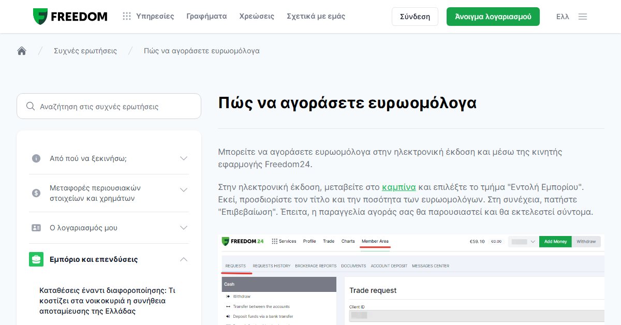Click the dollar icon beside Μεταφορές περιουσιακών
Screen dimensions: 621x325
point(36,193)
